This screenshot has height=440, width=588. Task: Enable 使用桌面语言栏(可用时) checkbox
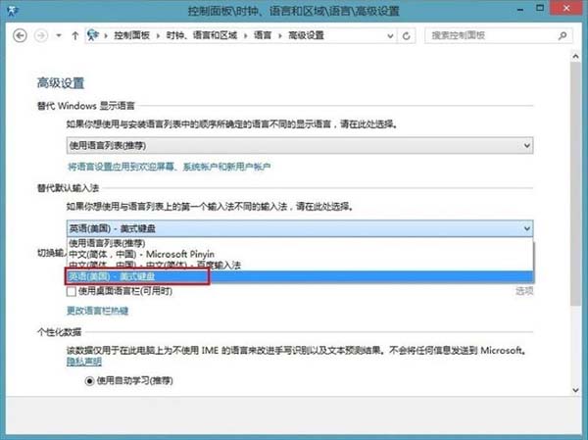(x=72, y=291)
